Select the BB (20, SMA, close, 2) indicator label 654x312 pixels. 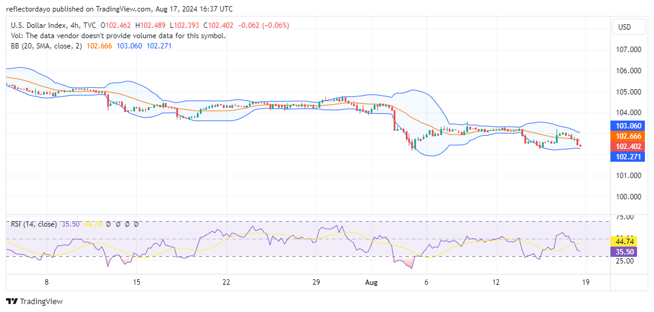(47, 46)
